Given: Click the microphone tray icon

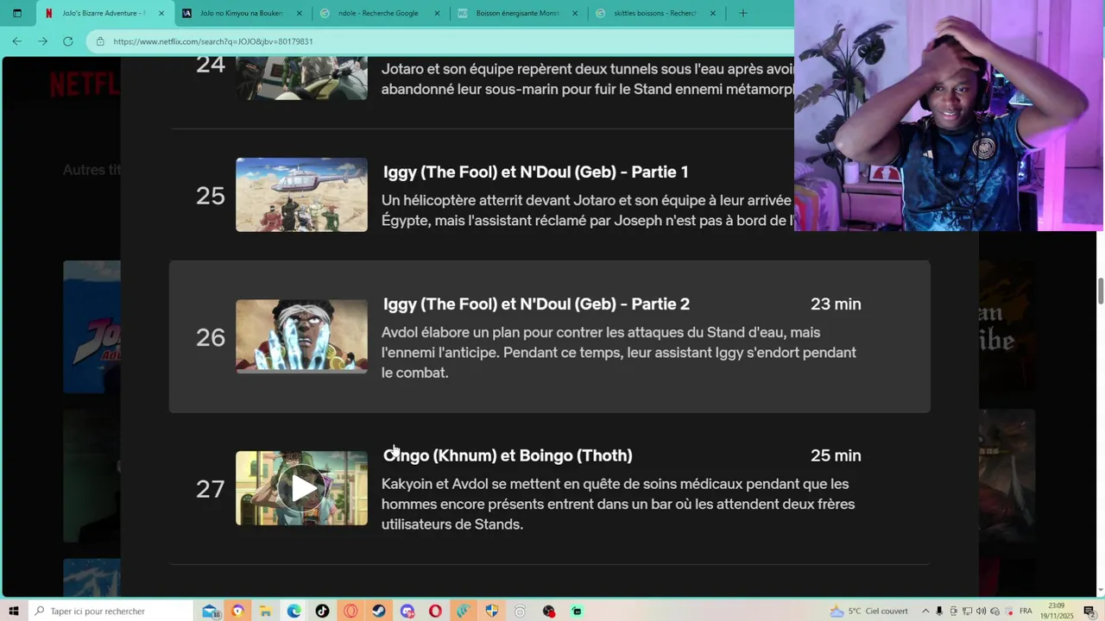Looking at the screenshot, I should [939, 611].
